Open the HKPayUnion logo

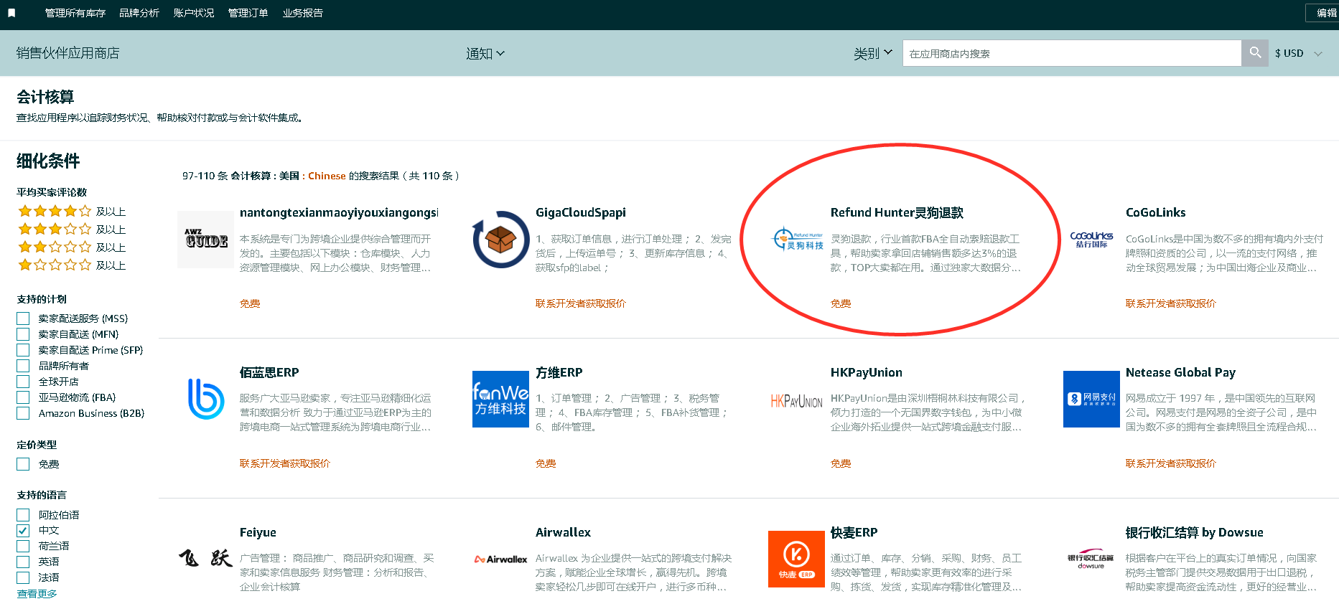click(797, 401)
